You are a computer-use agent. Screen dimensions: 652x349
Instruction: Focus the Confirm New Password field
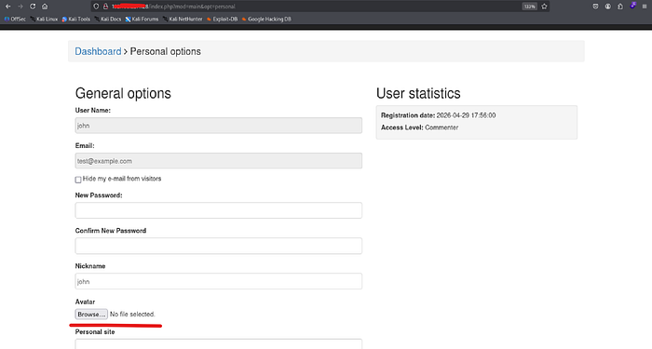[x=219, y=246]
